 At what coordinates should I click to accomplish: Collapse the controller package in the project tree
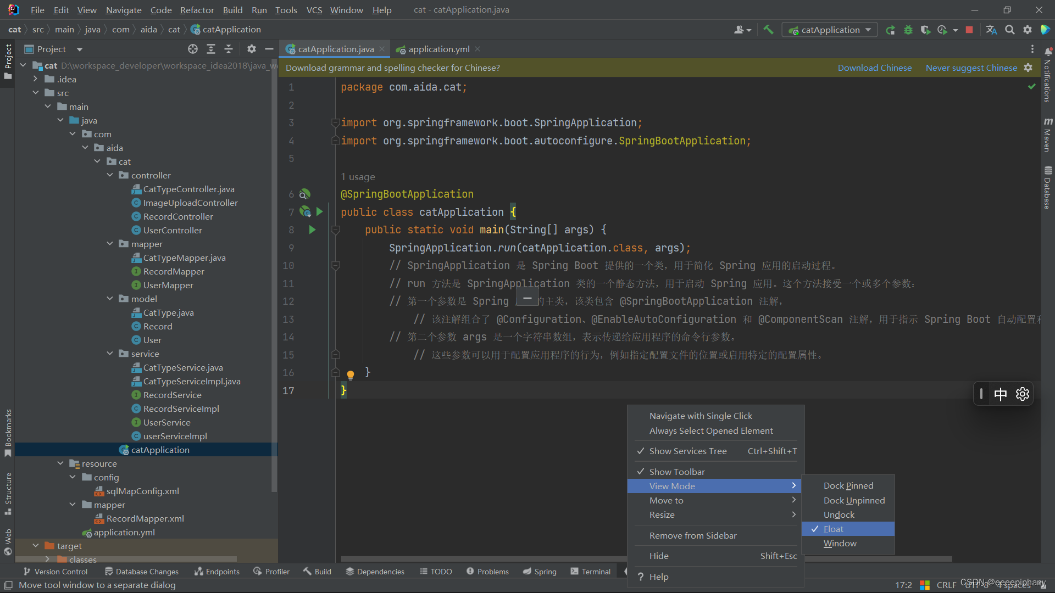pyautogui.click(x=110, y=175)
